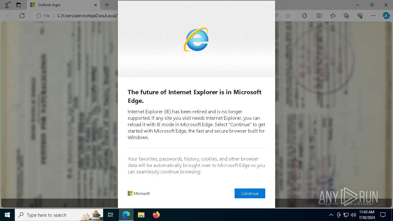The height and width of the screenshot is (221, 393).
Task: Open Task View on taskbar
Action: 111,215
